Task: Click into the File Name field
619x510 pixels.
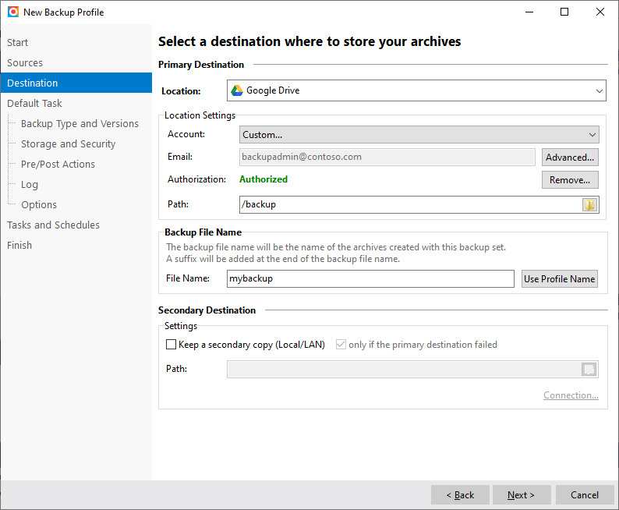Action: (x=370, y=279)
